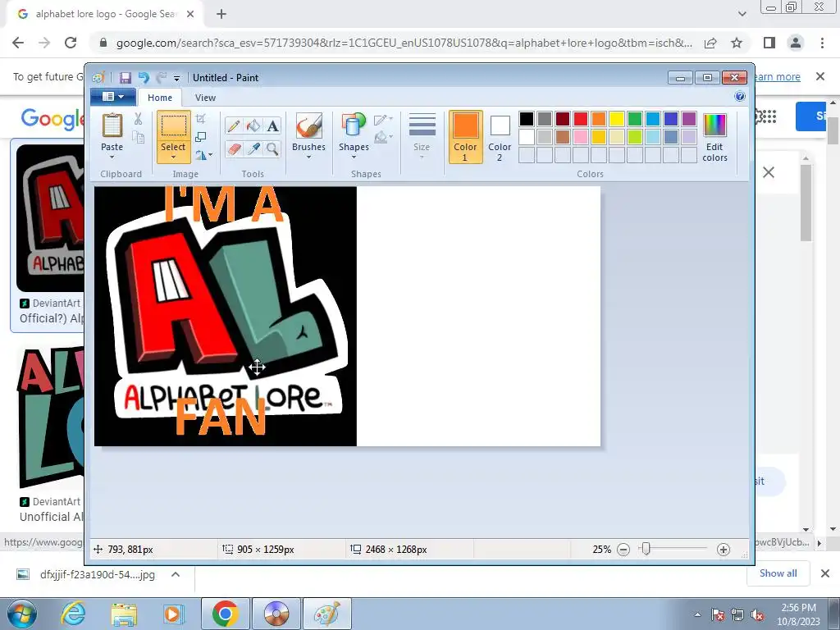Open Chrome tab search chevron

pyautogui.click(x=742, y=14)
